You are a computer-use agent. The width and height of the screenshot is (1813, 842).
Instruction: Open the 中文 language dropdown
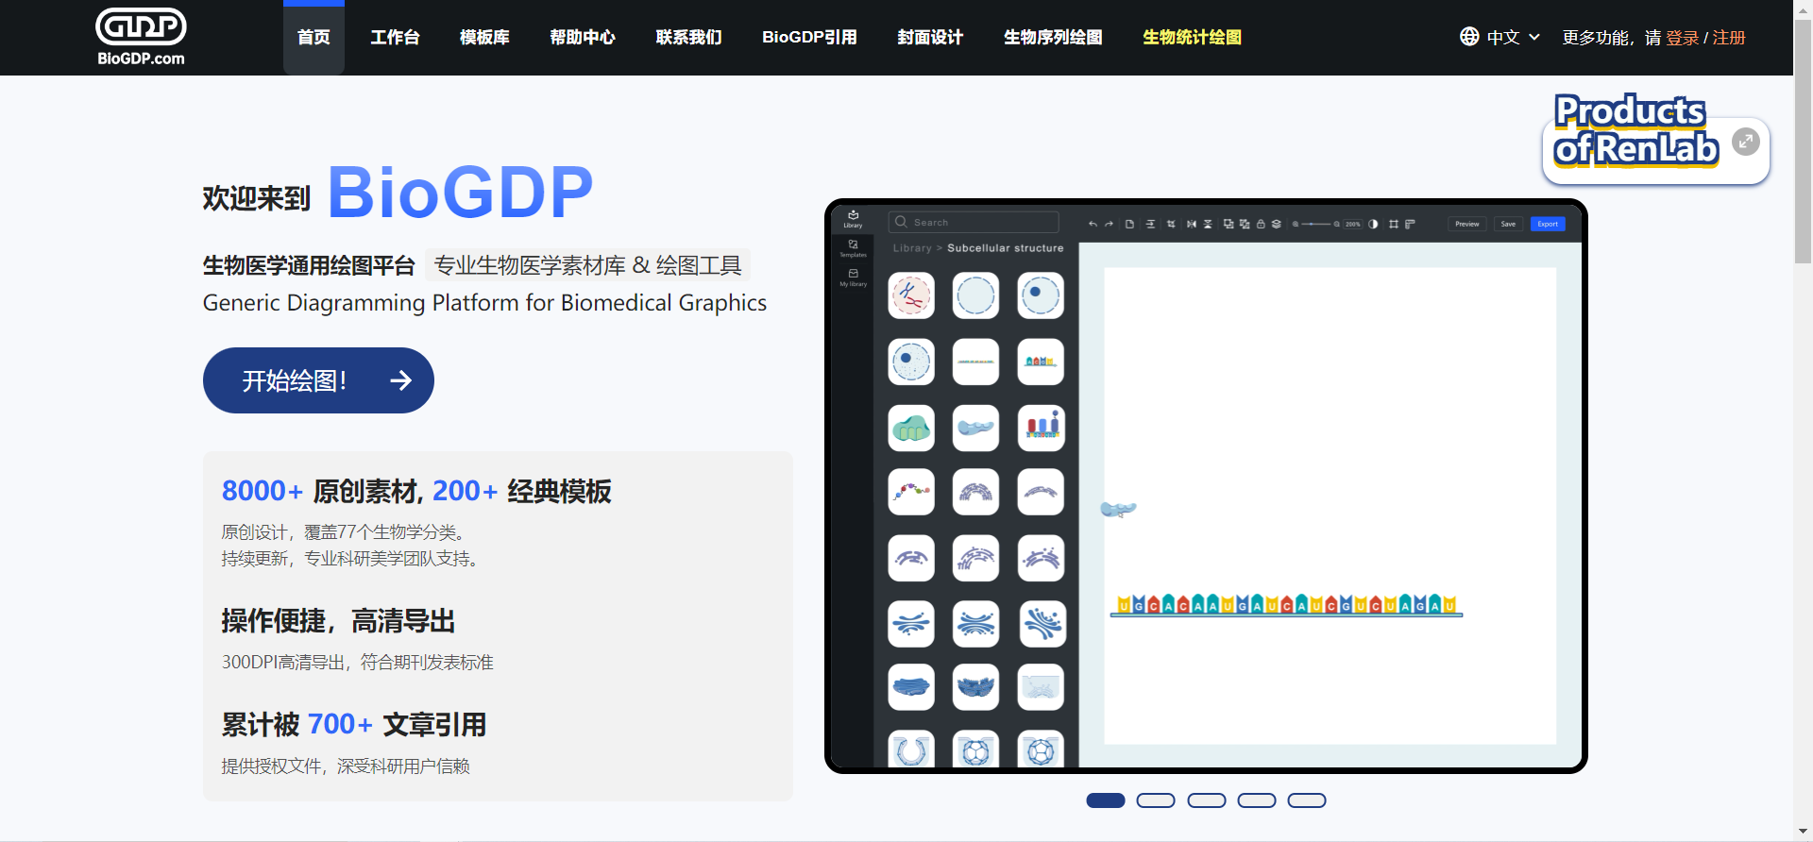coord(1513,38)
